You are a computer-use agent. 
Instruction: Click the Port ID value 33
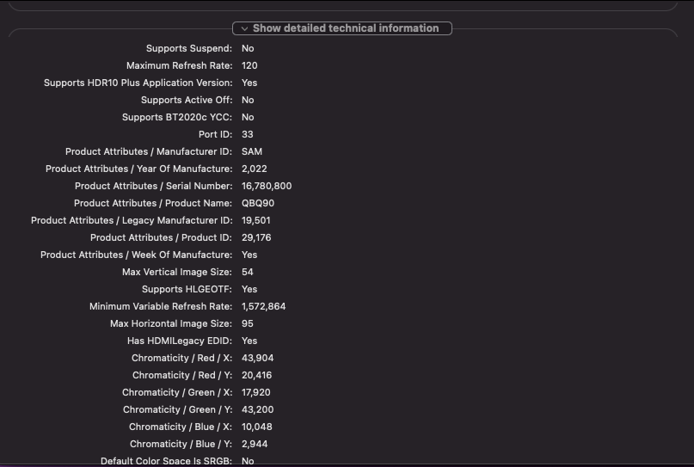(248, 134)
